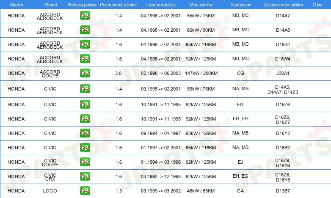Click the EG, EH body code cell
Image resolution: width=331 pixels, height=198 pixels.
click(x=240, y=118)
